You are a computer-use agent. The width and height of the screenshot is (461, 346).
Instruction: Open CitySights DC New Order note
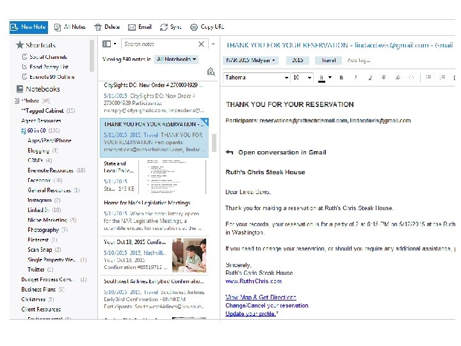click(154, 97)
